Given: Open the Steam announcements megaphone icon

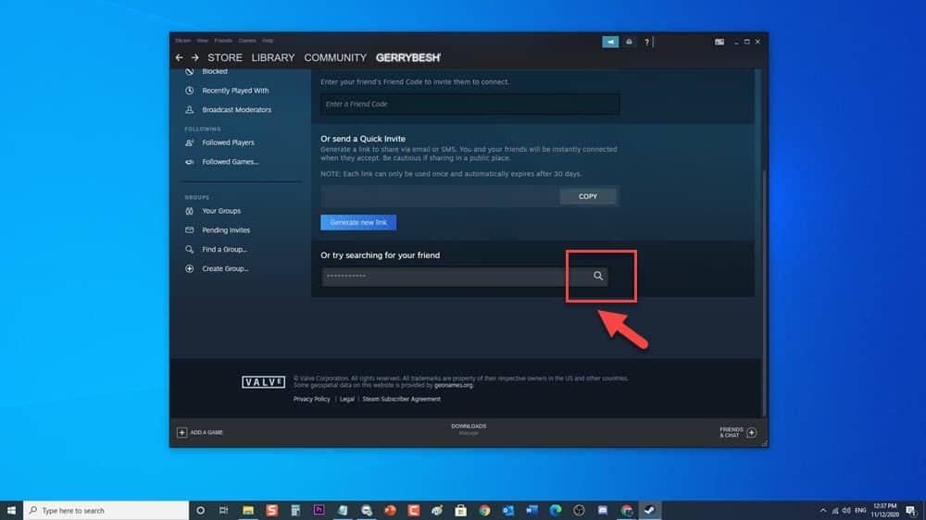Looking at the screenshot, I should pyautogui.click(x=610, y=42).
